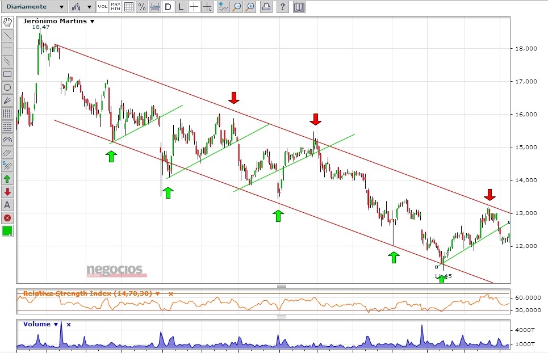Select the trend line drawing tool
Screen dimensions: 548x353
click(7, 35)
